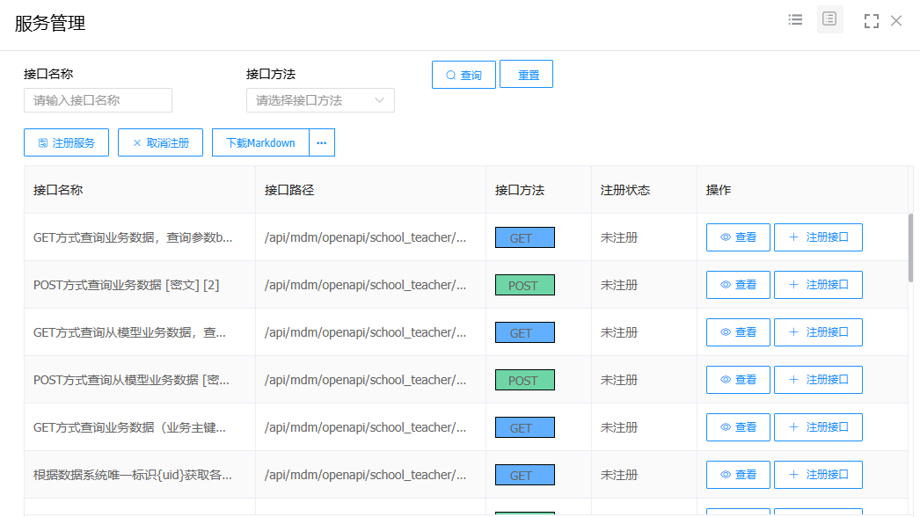Click the 注册服务 button
The width and height of the screenshot is (920, 517).
point(66,142)
